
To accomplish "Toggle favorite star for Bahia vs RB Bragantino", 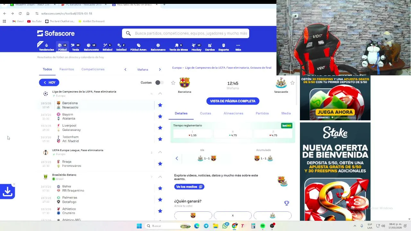I will point(160,188).
